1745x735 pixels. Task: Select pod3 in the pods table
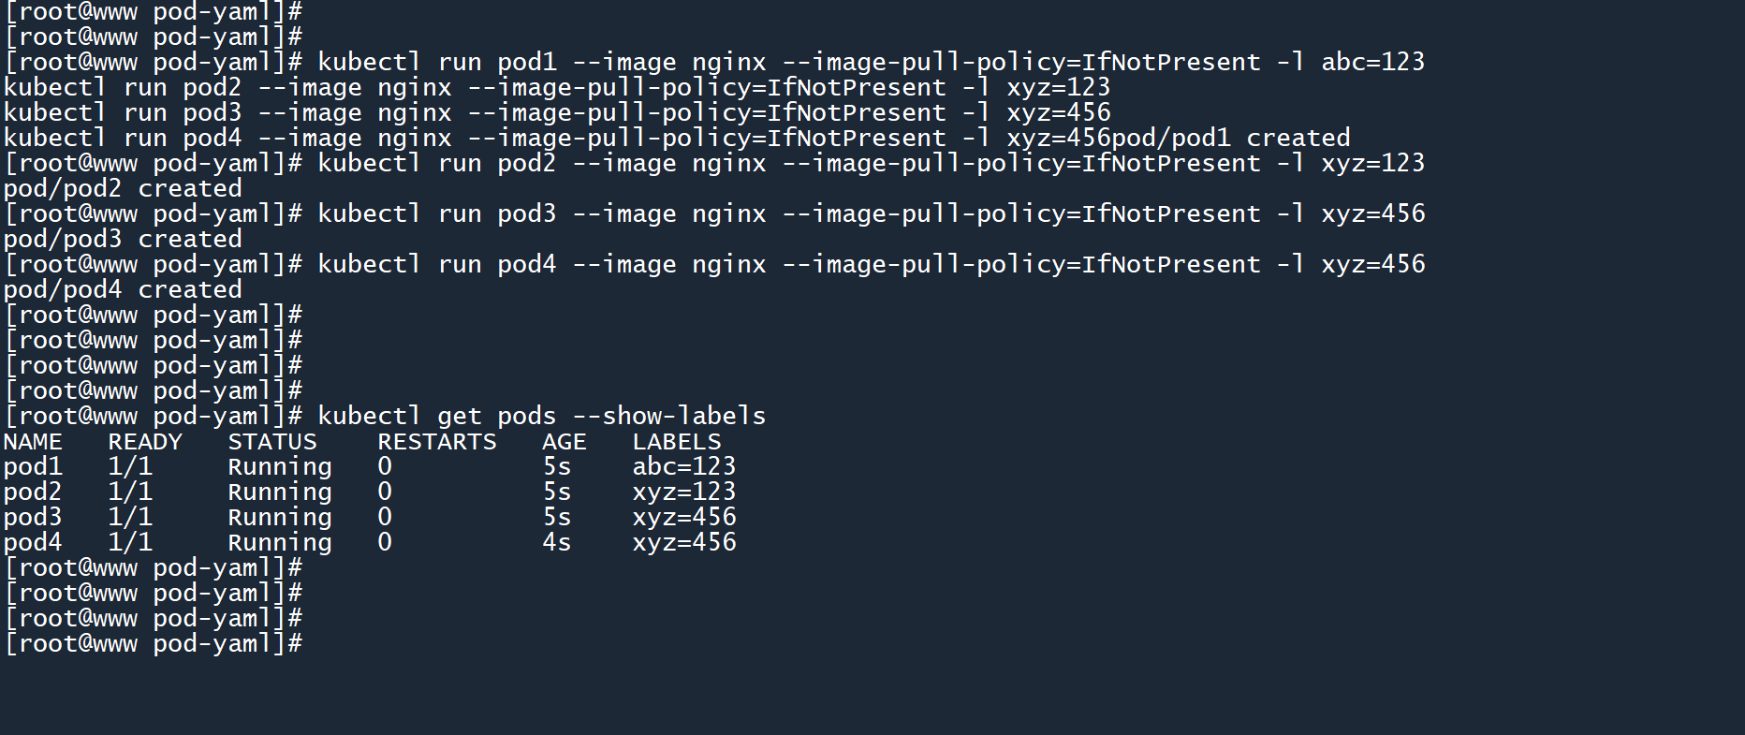[x=33, y=518]
